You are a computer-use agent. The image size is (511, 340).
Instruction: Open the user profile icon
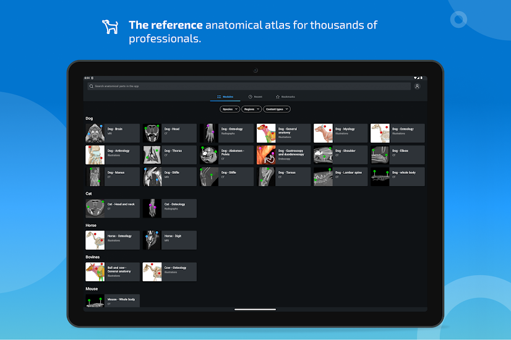click(417, 87)
